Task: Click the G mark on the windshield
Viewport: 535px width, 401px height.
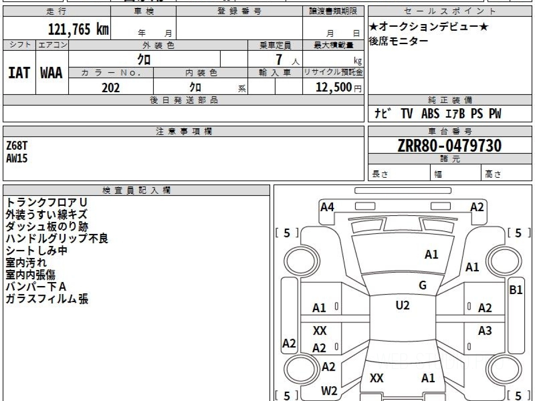Action: (423, 286)
